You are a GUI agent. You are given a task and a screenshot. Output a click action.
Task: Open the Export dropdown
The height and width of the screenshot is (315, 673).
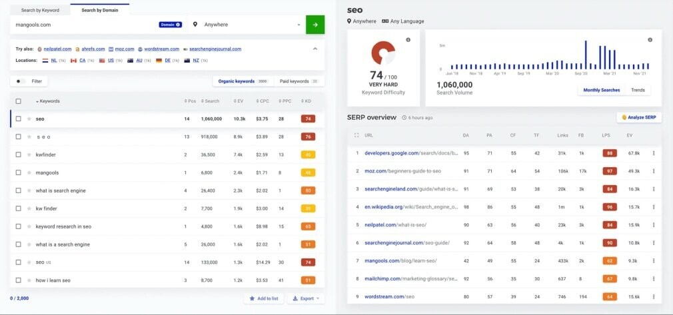point(306,298)
